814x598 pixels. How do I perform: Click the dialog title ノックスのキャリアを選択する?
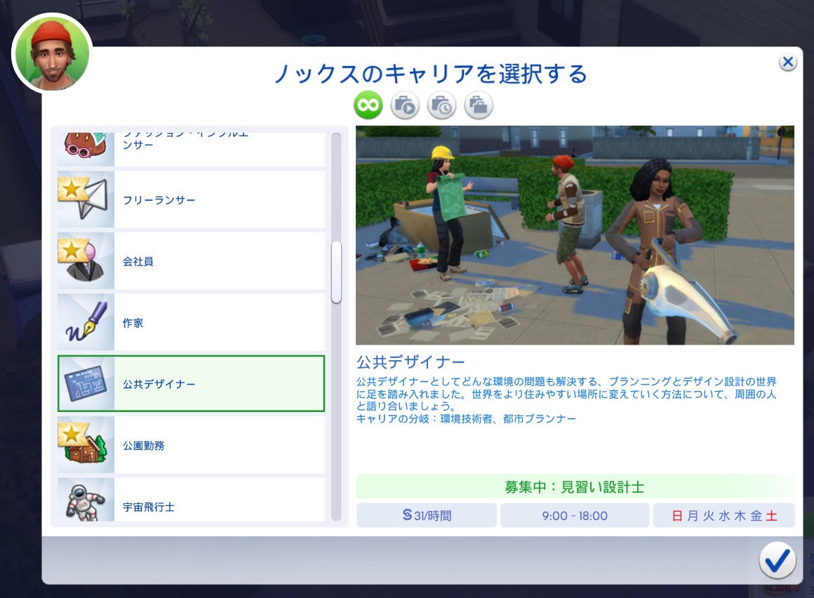point(431,74)
